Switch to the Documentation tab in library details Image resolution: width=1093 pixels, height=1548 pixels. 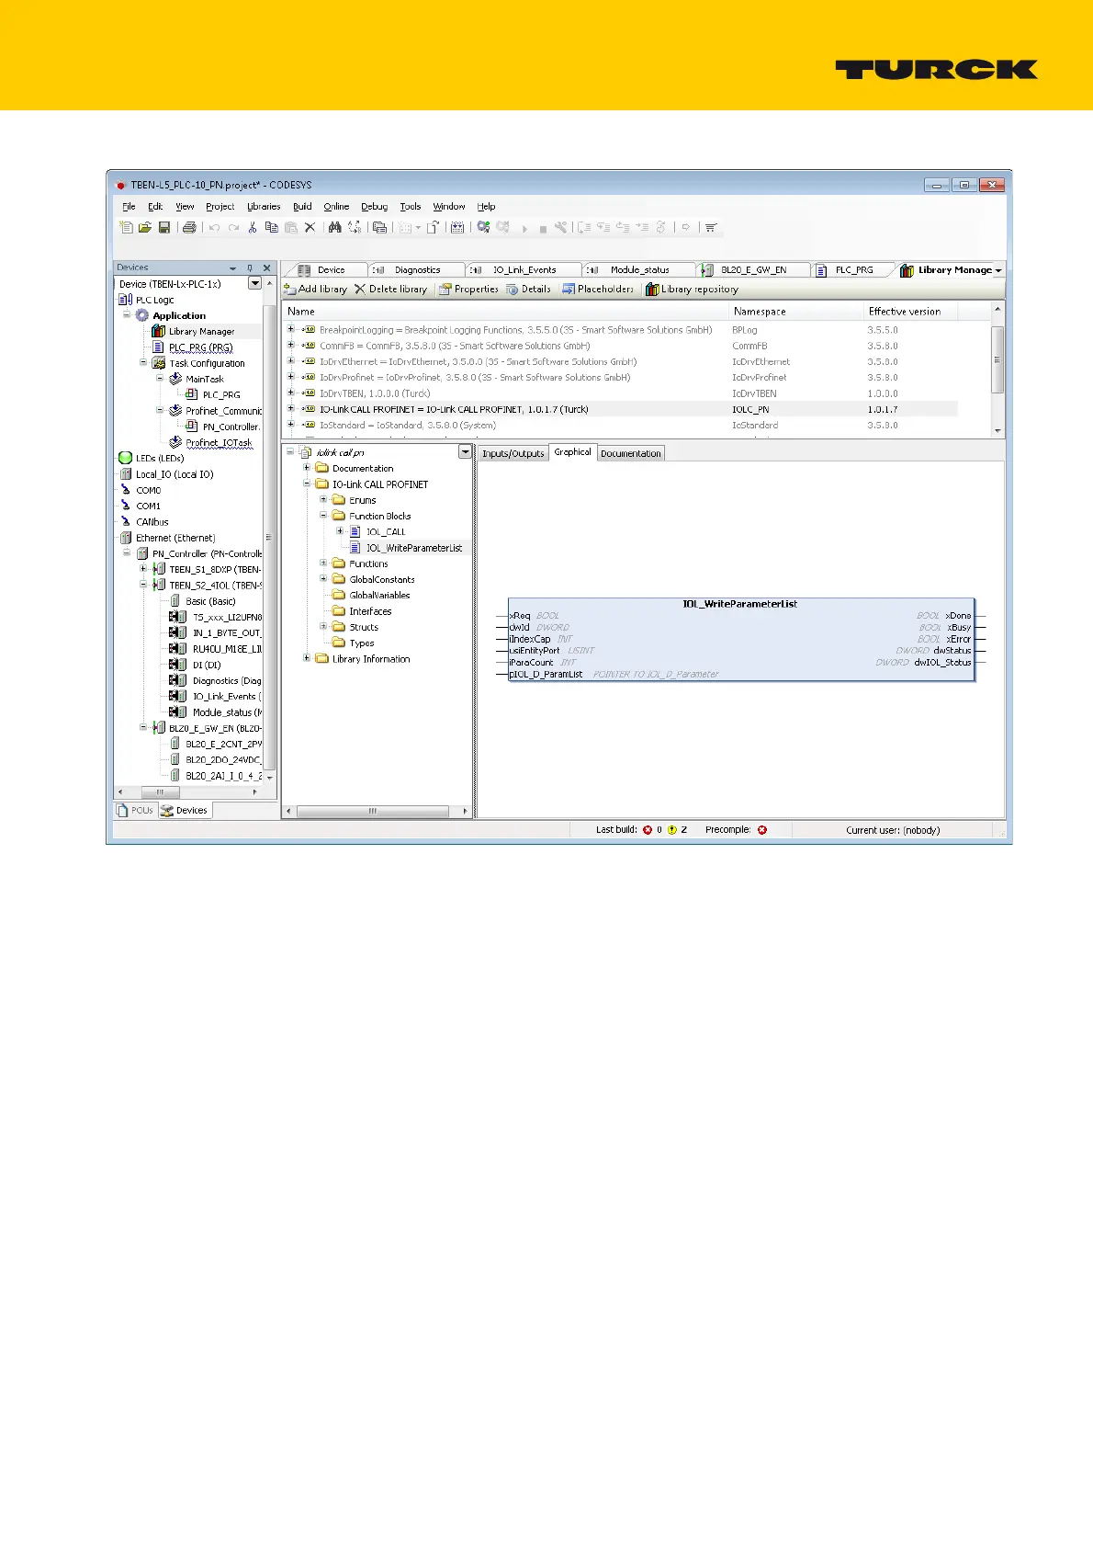click(630, 453)
